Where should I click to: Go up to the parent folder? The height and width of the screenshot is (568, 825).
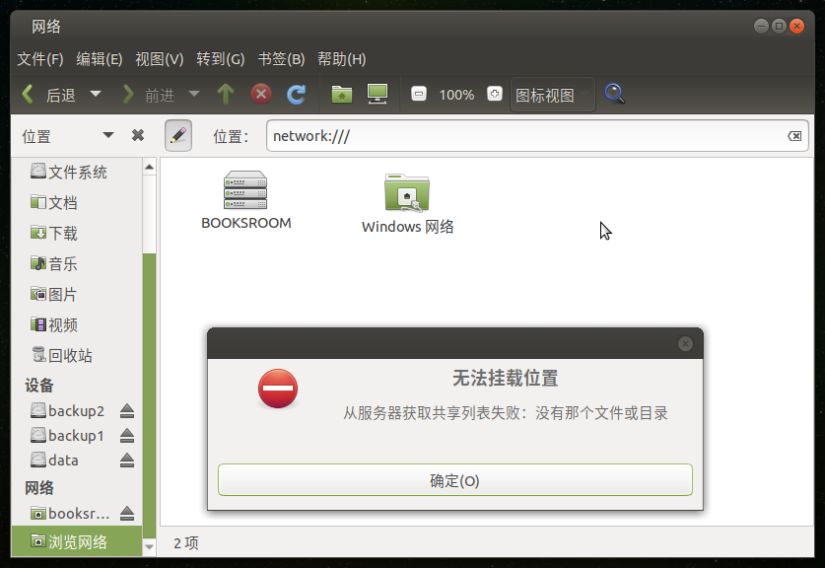tap(226, 95)
